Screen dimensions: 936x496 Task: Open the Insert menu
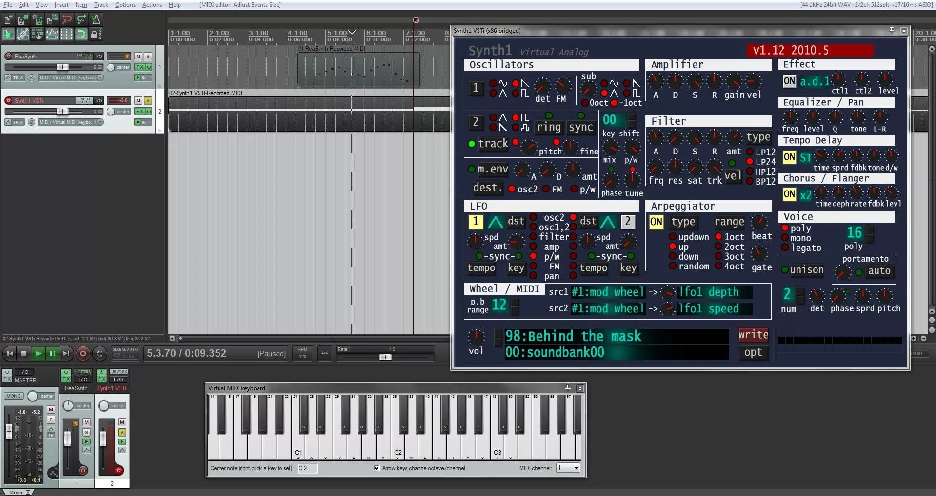point(61,5)
